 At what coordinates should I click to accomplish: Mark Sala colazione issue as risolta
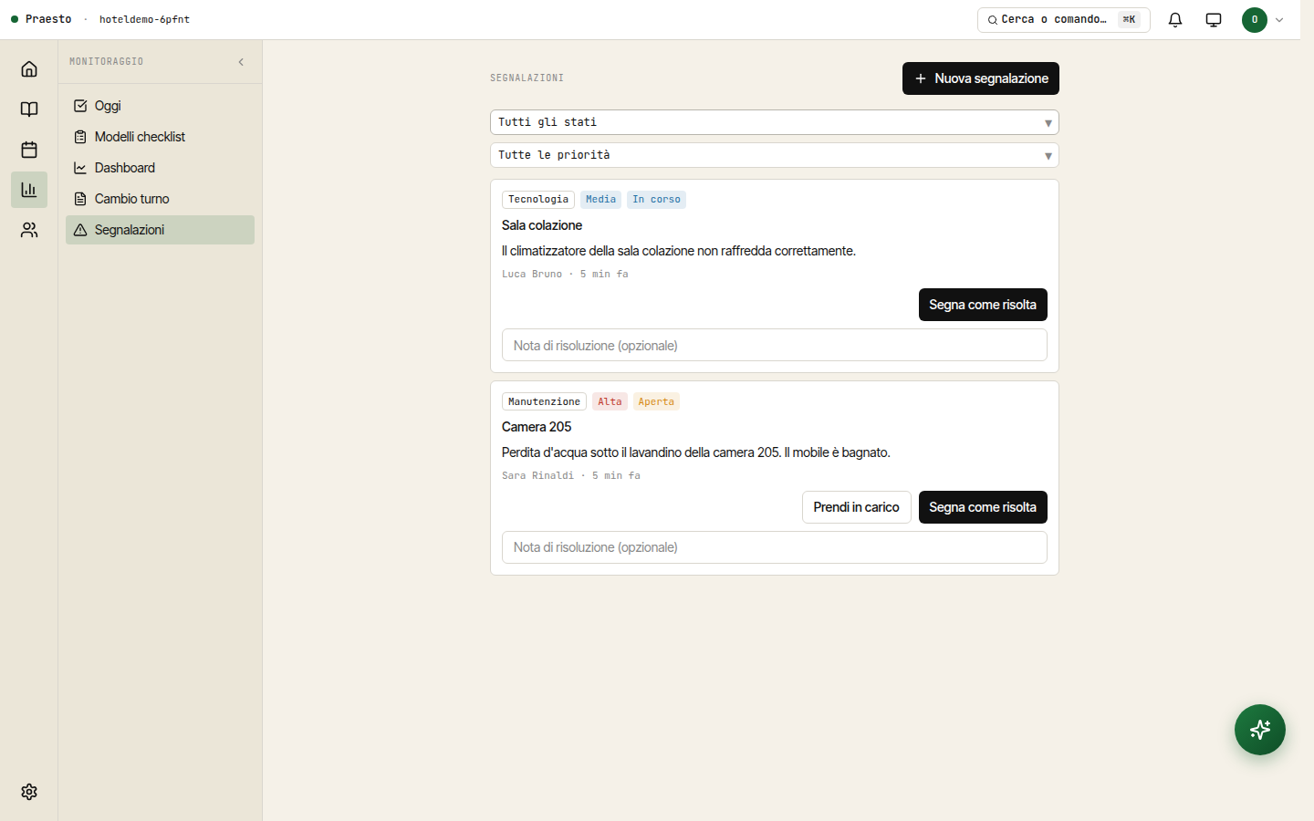point(983,305)
